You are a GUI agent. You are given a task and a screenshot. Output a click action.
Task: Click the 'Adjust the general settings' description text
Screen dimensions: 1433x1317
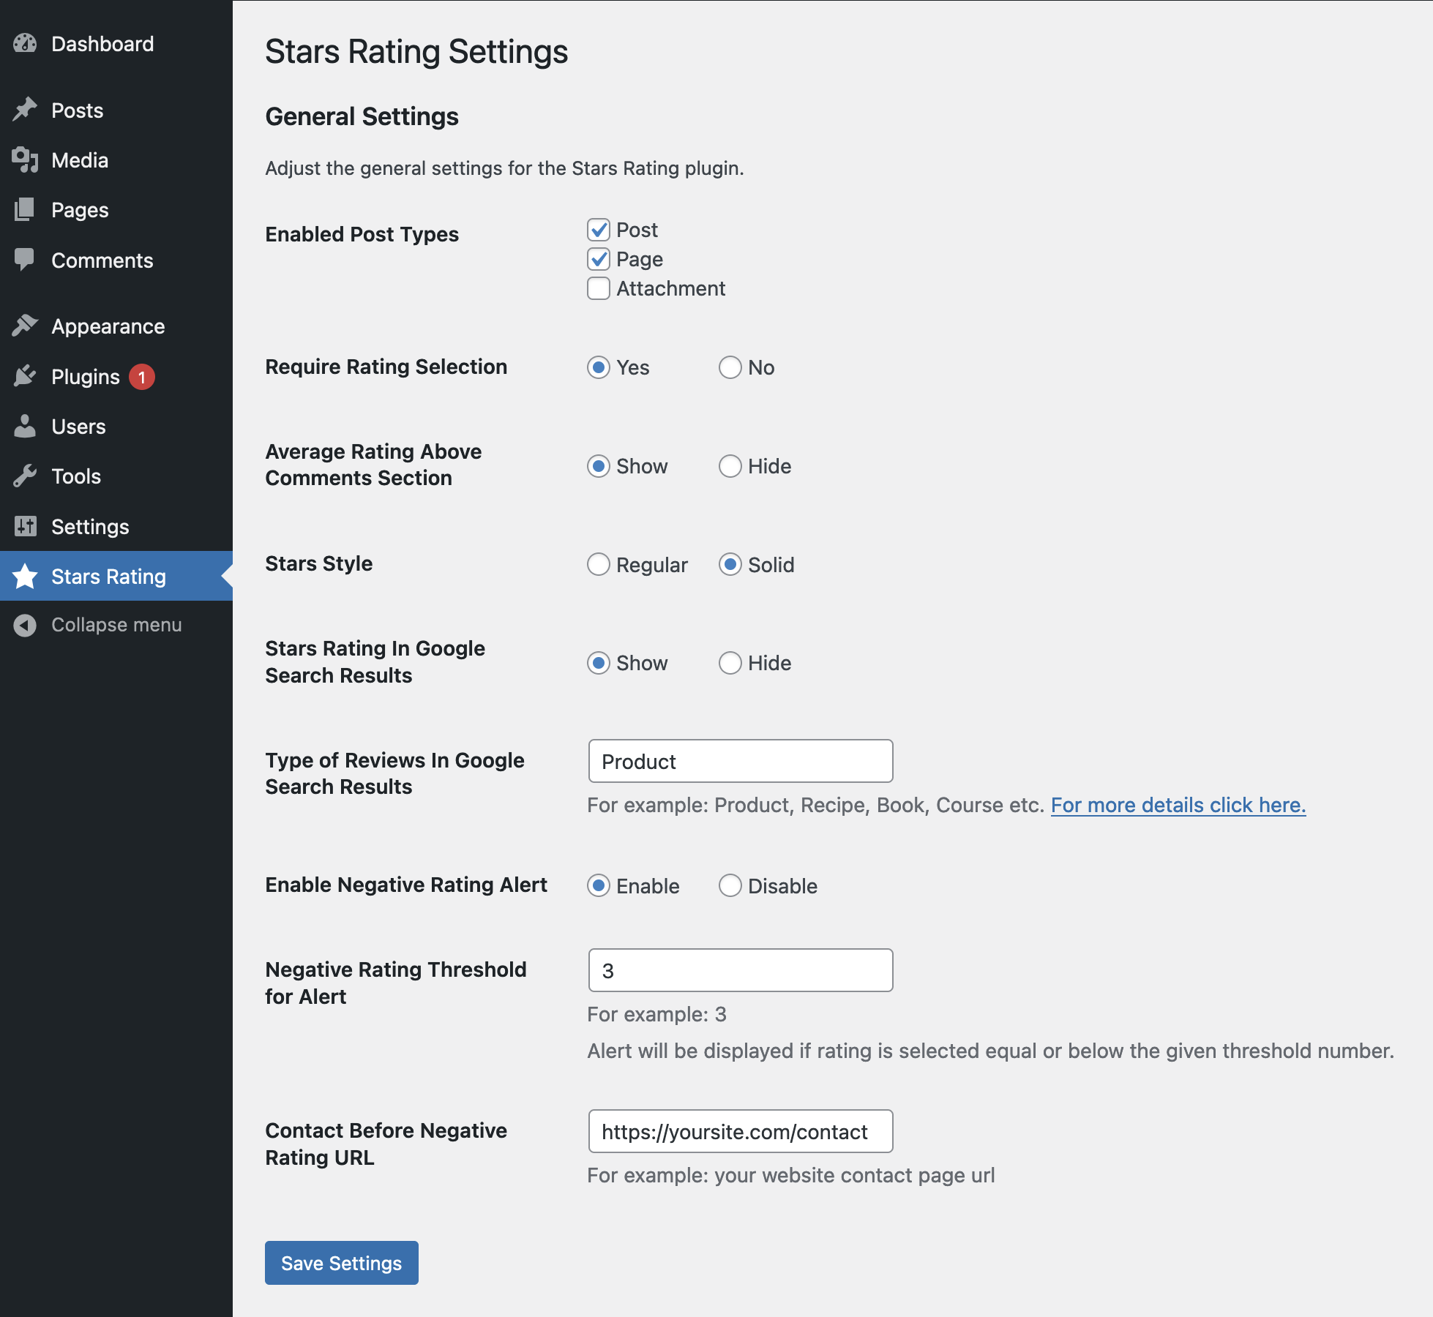505,168
